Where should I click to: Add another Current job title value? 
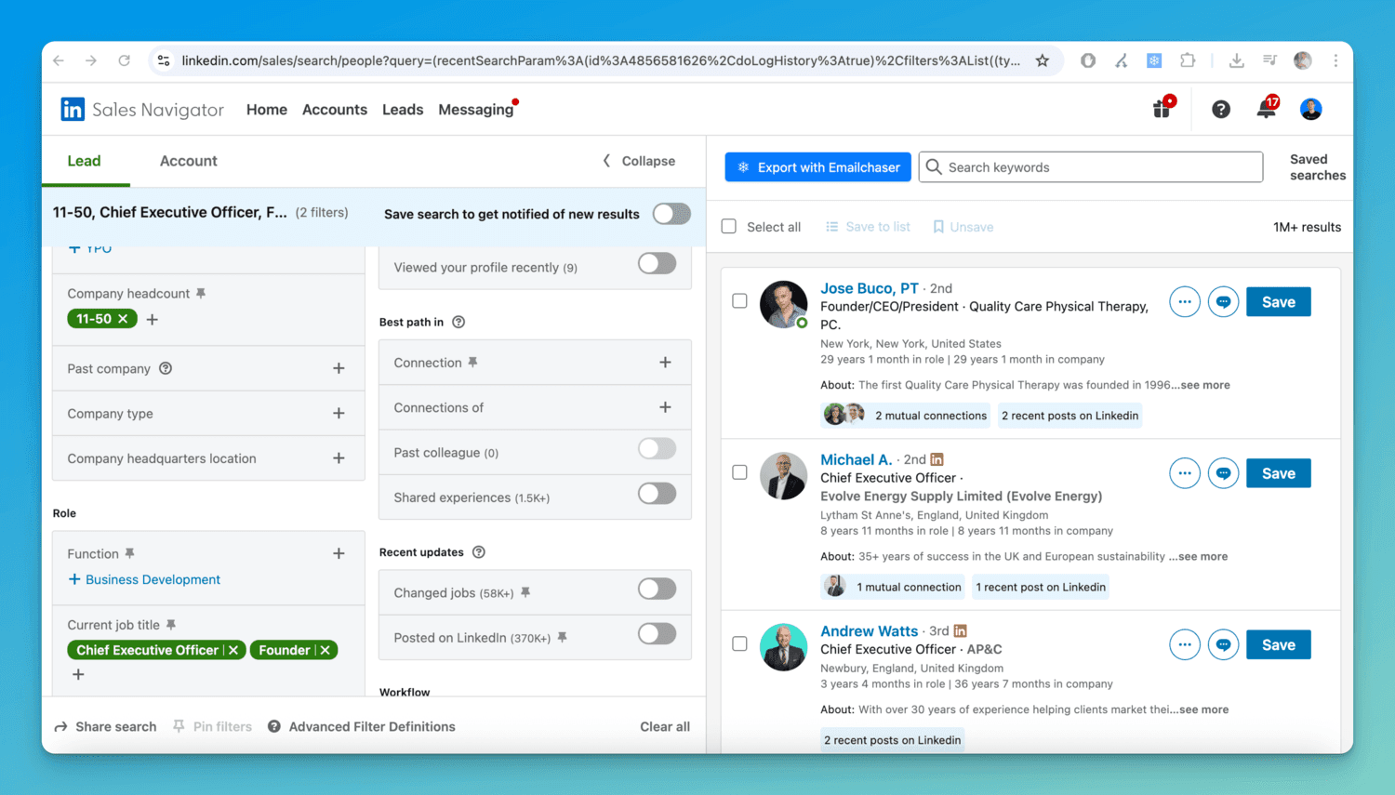[x=78, y=675]
